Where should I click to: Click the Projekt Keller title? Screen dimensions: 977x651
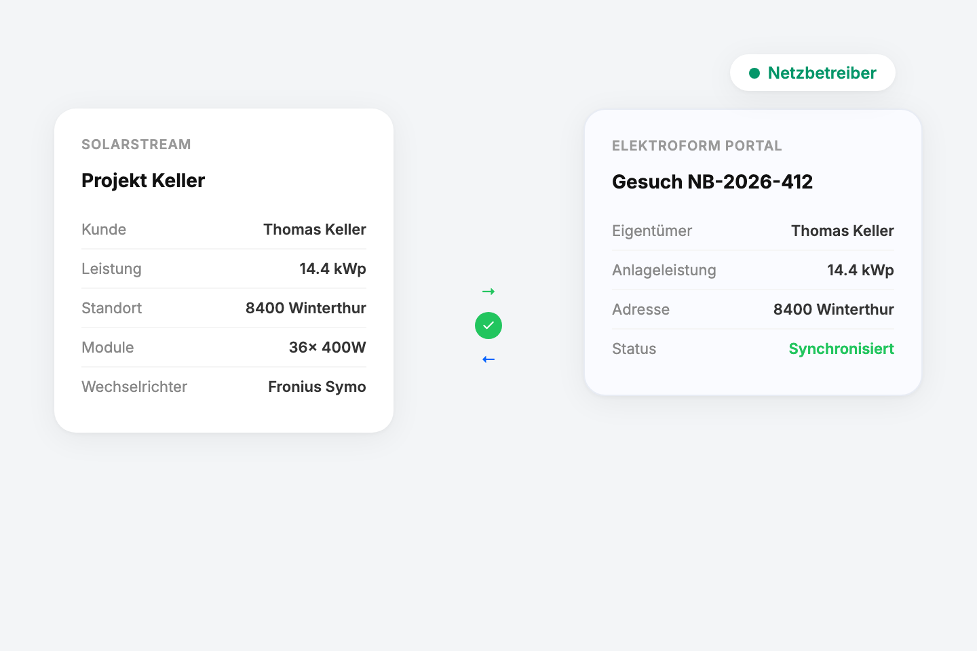point(143,180)
